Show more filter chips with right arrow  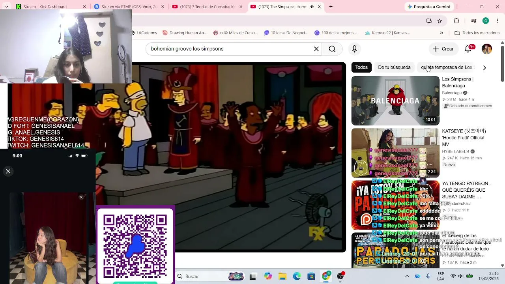pyautogui.click(x=484, y=67)
